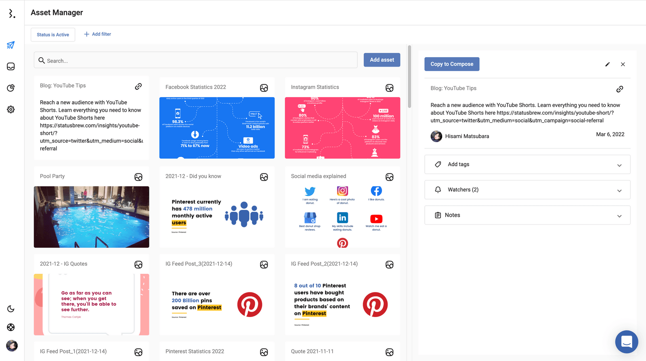646x361 pixels.
Task: Expand the Watchers (2) section
Action: point(527,190)
